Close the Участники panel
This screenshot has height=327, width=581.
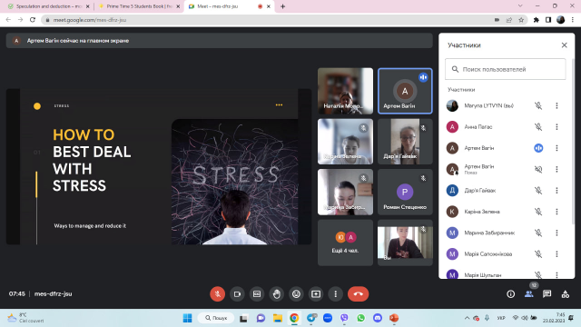tap(564, 45)
